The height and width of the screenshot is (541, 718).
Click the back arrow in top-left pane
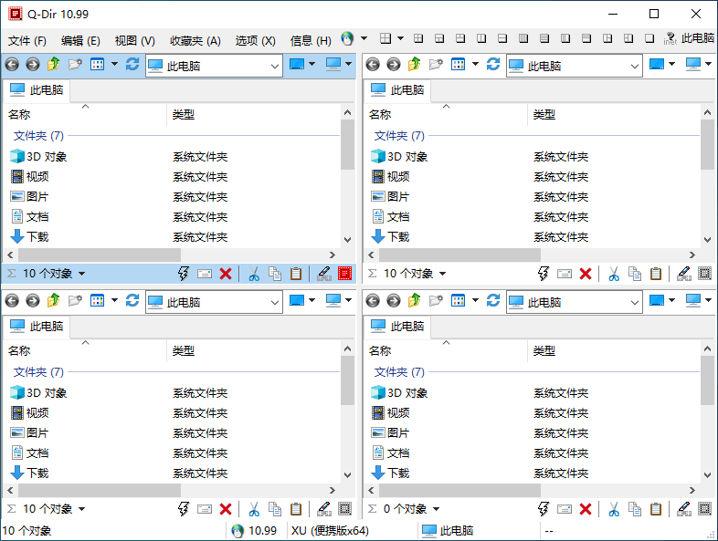click(x=12, y=65)
